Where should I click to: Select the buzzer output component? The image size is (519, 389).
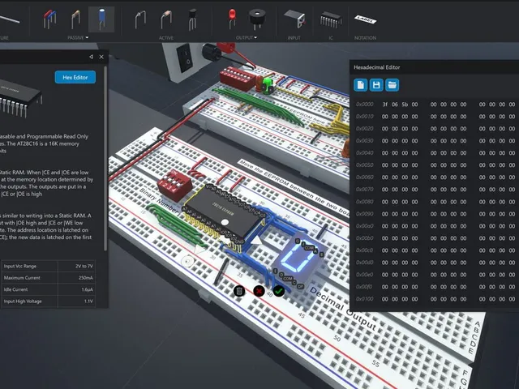(x=257, y=19)
